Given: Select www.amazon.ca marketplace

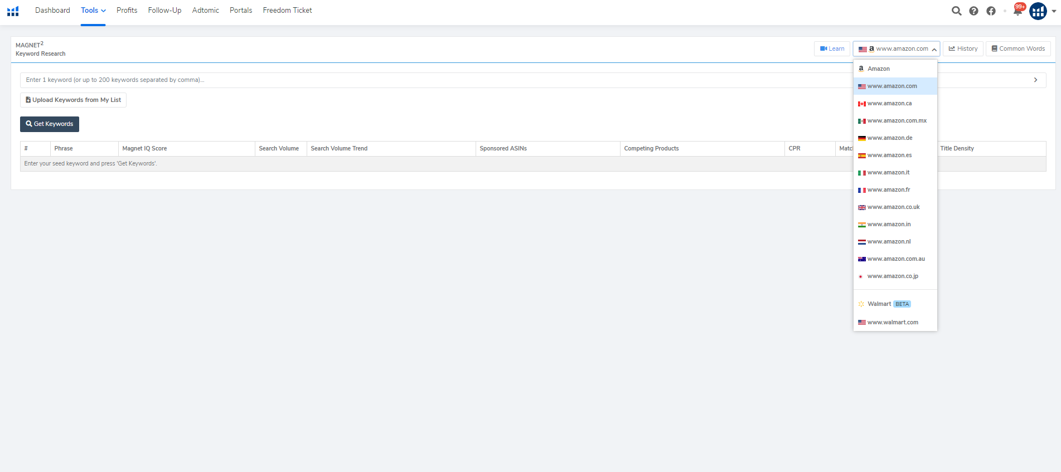Looking at the screenshot, I should pyautogui.click(x=895, y=103).
